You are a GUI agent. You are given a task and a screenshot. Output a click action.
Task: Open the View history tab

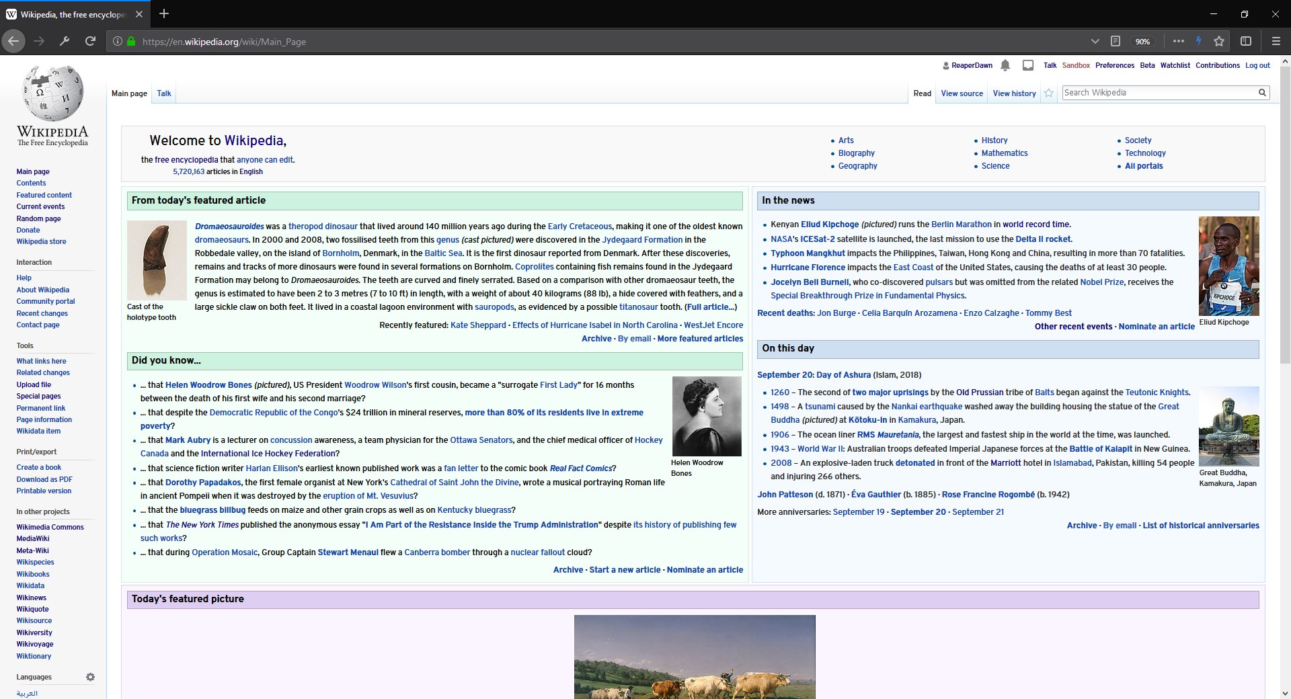1014,93
